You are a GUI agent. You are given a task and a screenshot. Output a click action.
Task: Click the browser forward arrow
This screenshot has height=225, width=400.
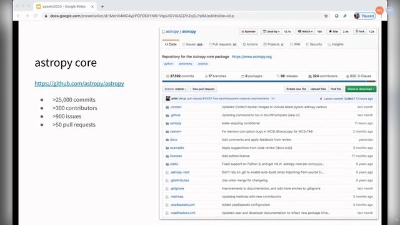click(27, 16)
